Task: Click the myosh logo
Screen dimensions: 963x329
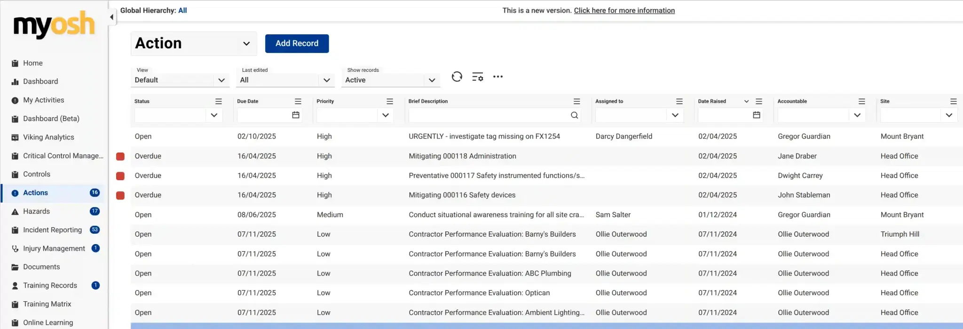Action: (54, 24)
